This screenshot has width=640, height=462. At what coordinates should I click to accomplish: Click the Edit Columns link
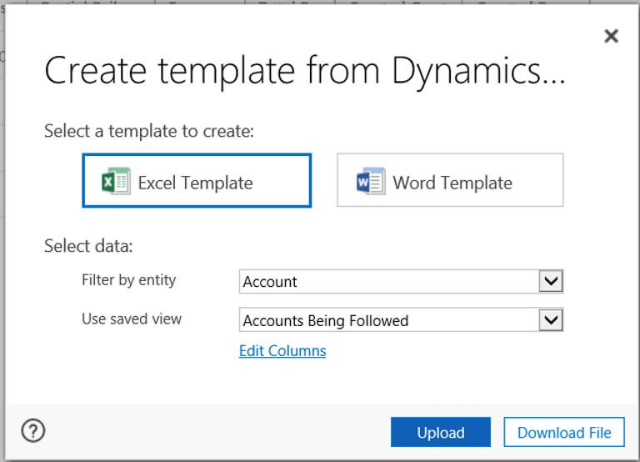tap(282, 351)
